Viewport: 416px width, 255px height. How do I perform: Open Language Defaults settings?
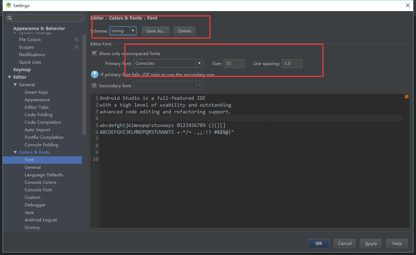(x=44, y=175)
